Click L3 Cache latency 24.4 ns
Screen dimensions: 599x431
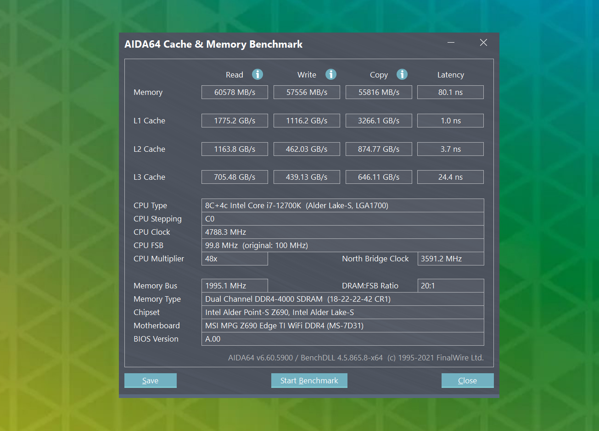click(450, 177)
